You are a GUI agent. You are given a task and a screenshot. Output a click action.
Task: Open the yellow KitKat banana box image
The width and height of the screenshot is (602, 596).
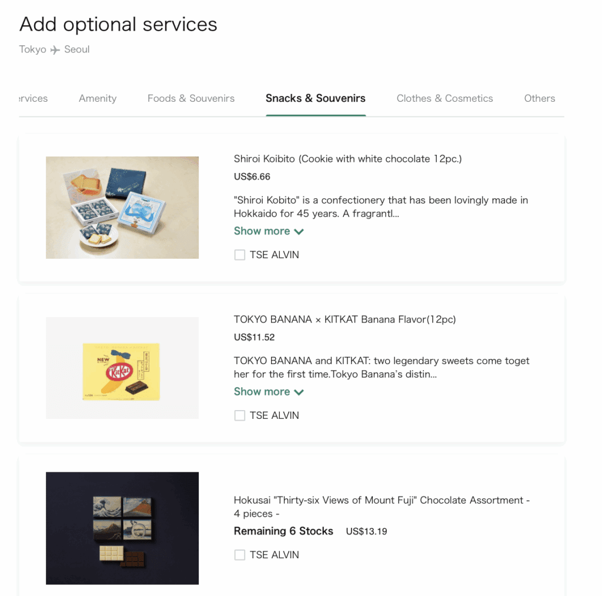pyautogui.click(x=122, y=368)
